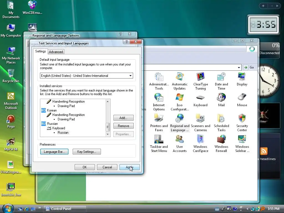Open Isso Configuration icon
This screenshot has height=213, width=284.
[x=179, y=102]
